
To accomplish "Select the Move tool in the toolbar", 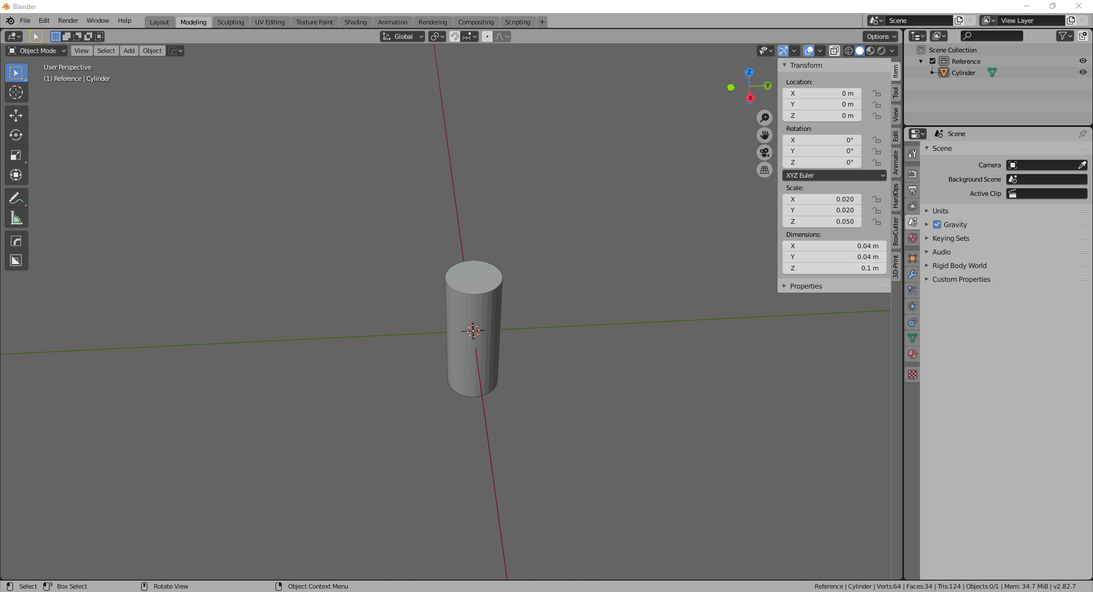I will [x=16, y=116].
